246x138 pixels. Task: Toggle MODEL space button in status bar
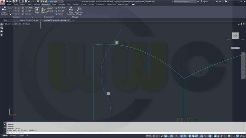[149, 136]
